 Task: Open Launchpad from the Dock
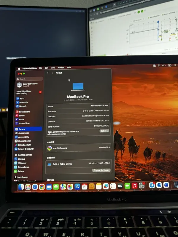[x=28, y=187]
